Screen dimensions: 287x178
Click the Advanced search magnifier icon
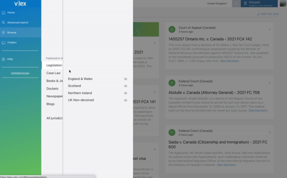[3, 23]
